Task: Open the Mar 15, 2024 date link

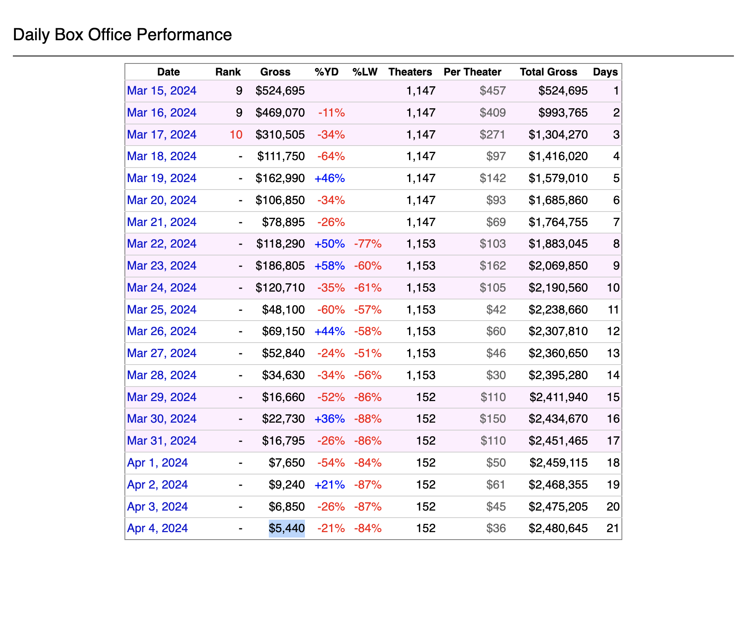Action: [161, 91]
